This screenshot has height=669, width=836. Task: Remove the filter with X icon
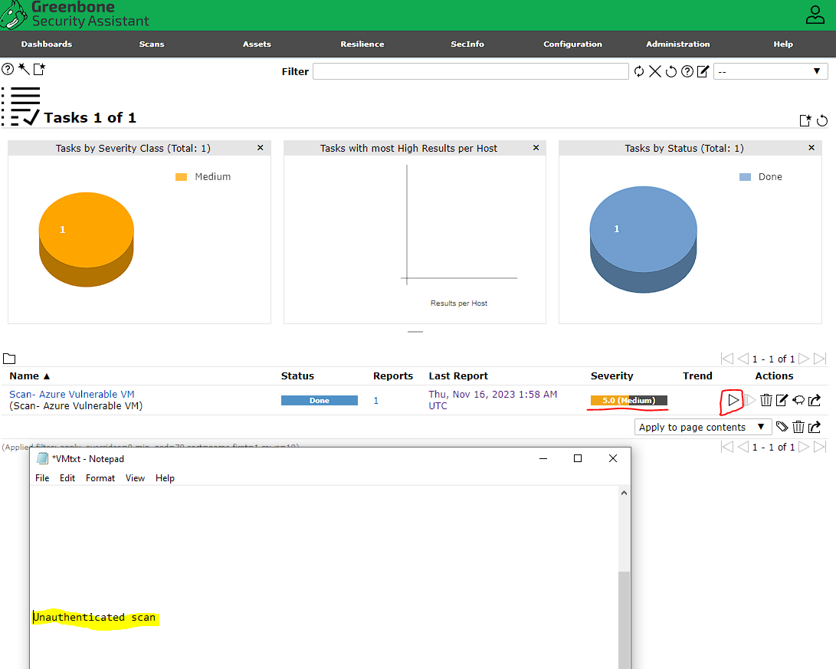654,71
